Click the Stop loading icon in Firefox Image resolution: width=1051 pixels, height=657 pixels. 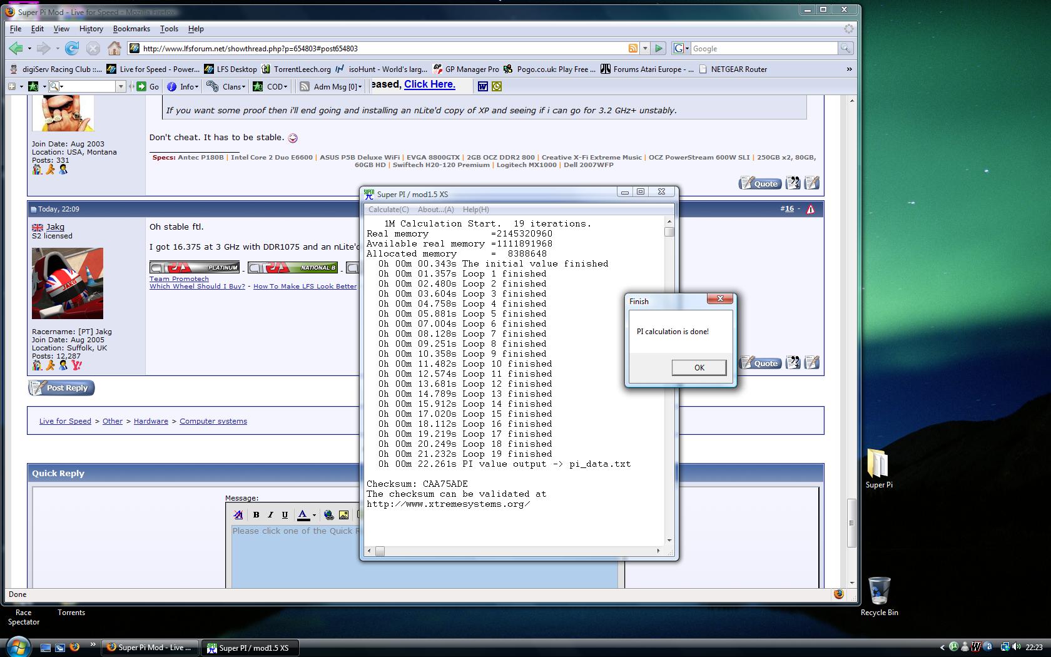point(93,48)
